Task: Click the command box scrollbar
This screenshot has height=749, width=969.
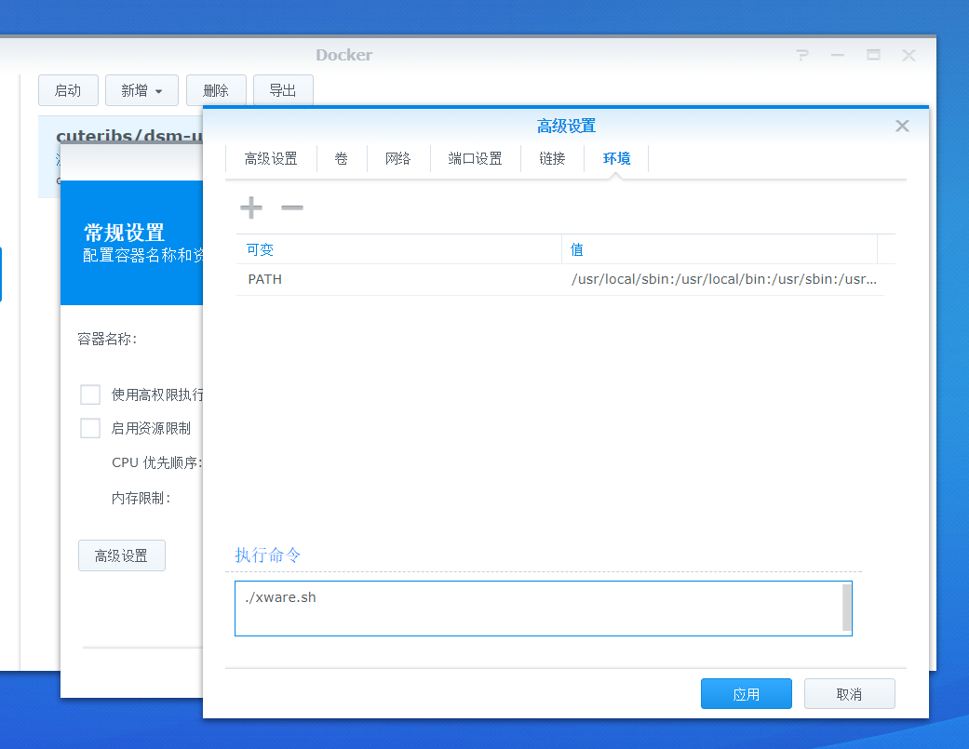Action: (x=847, y=608)
